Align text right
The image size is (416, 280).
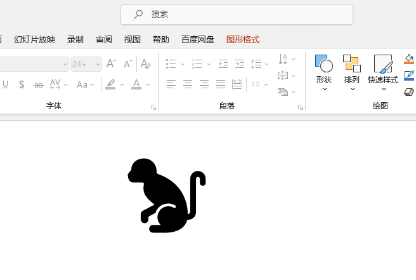tap(204, 84)
